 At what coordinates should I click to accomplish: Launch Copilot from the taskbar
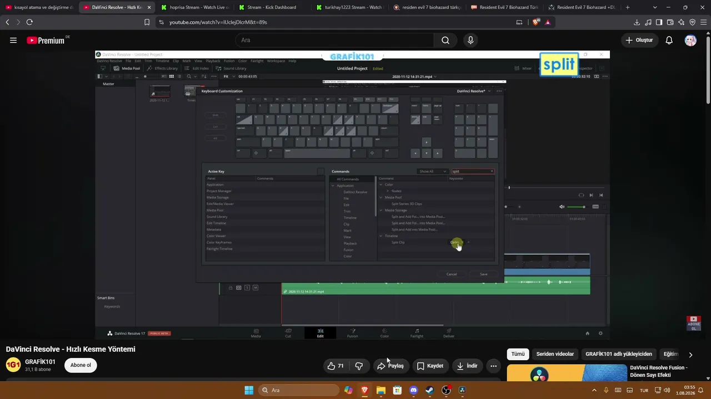348,390
